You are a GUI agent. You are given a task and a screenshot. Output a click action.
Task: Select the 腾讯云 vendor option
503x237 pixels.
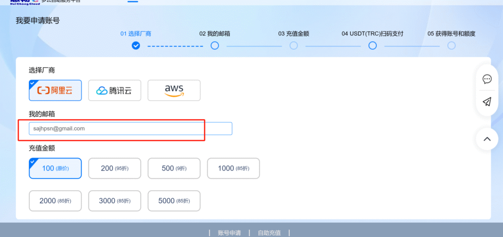click(114, 90)
